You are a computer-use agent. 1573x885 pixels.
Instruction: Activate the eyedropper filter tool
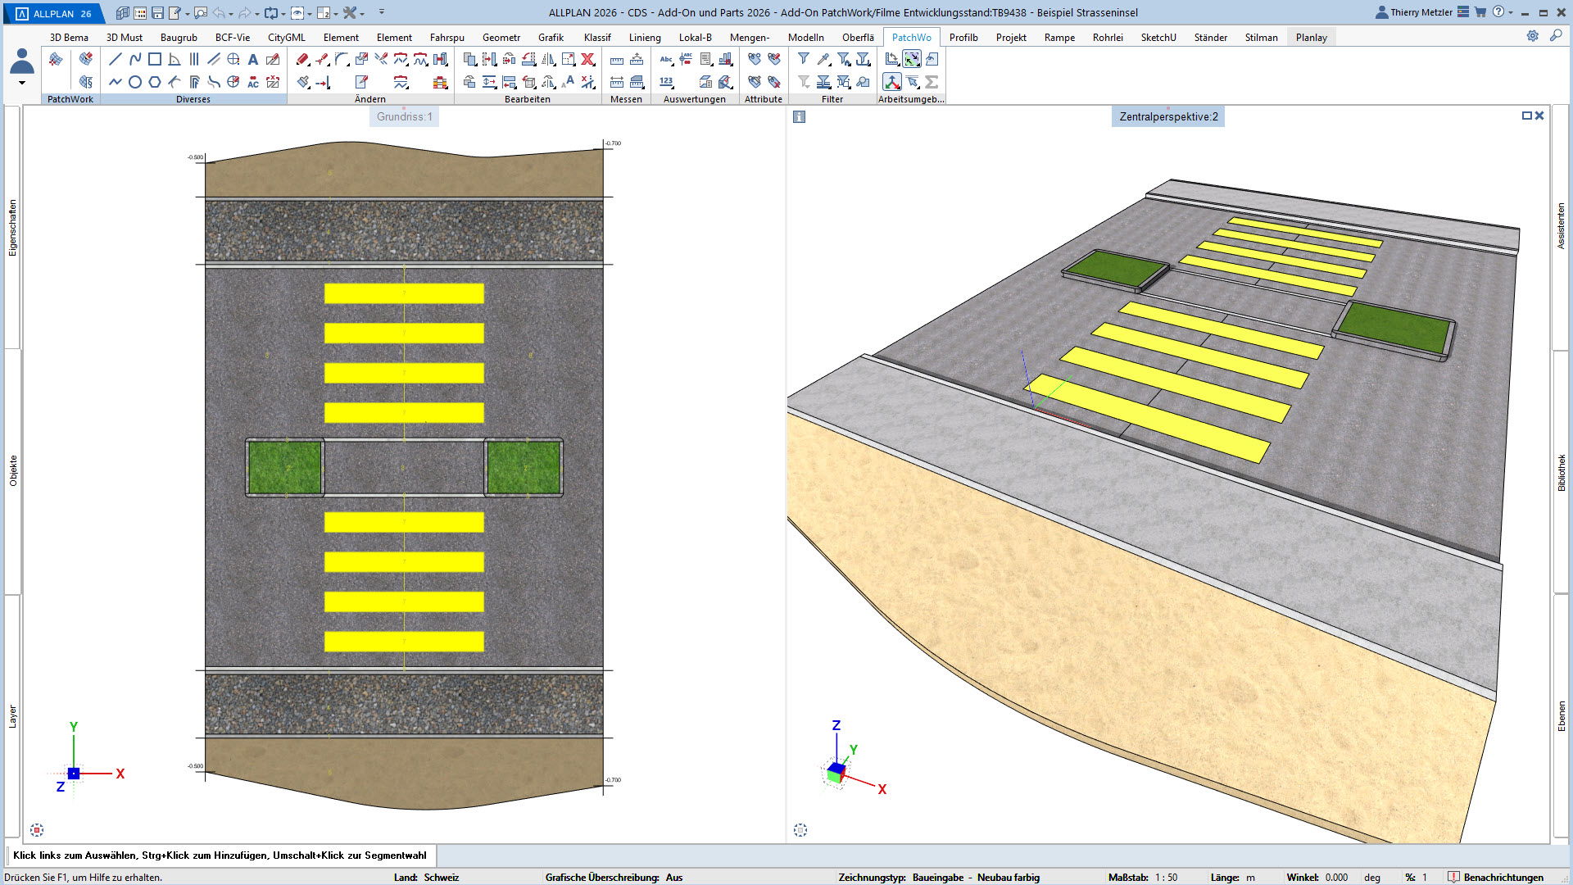pyautogui.click(x=823, y=59)
